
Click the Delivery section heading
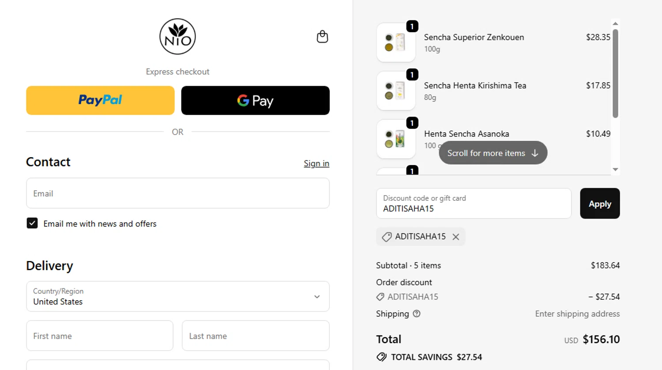tap(49, 266)
